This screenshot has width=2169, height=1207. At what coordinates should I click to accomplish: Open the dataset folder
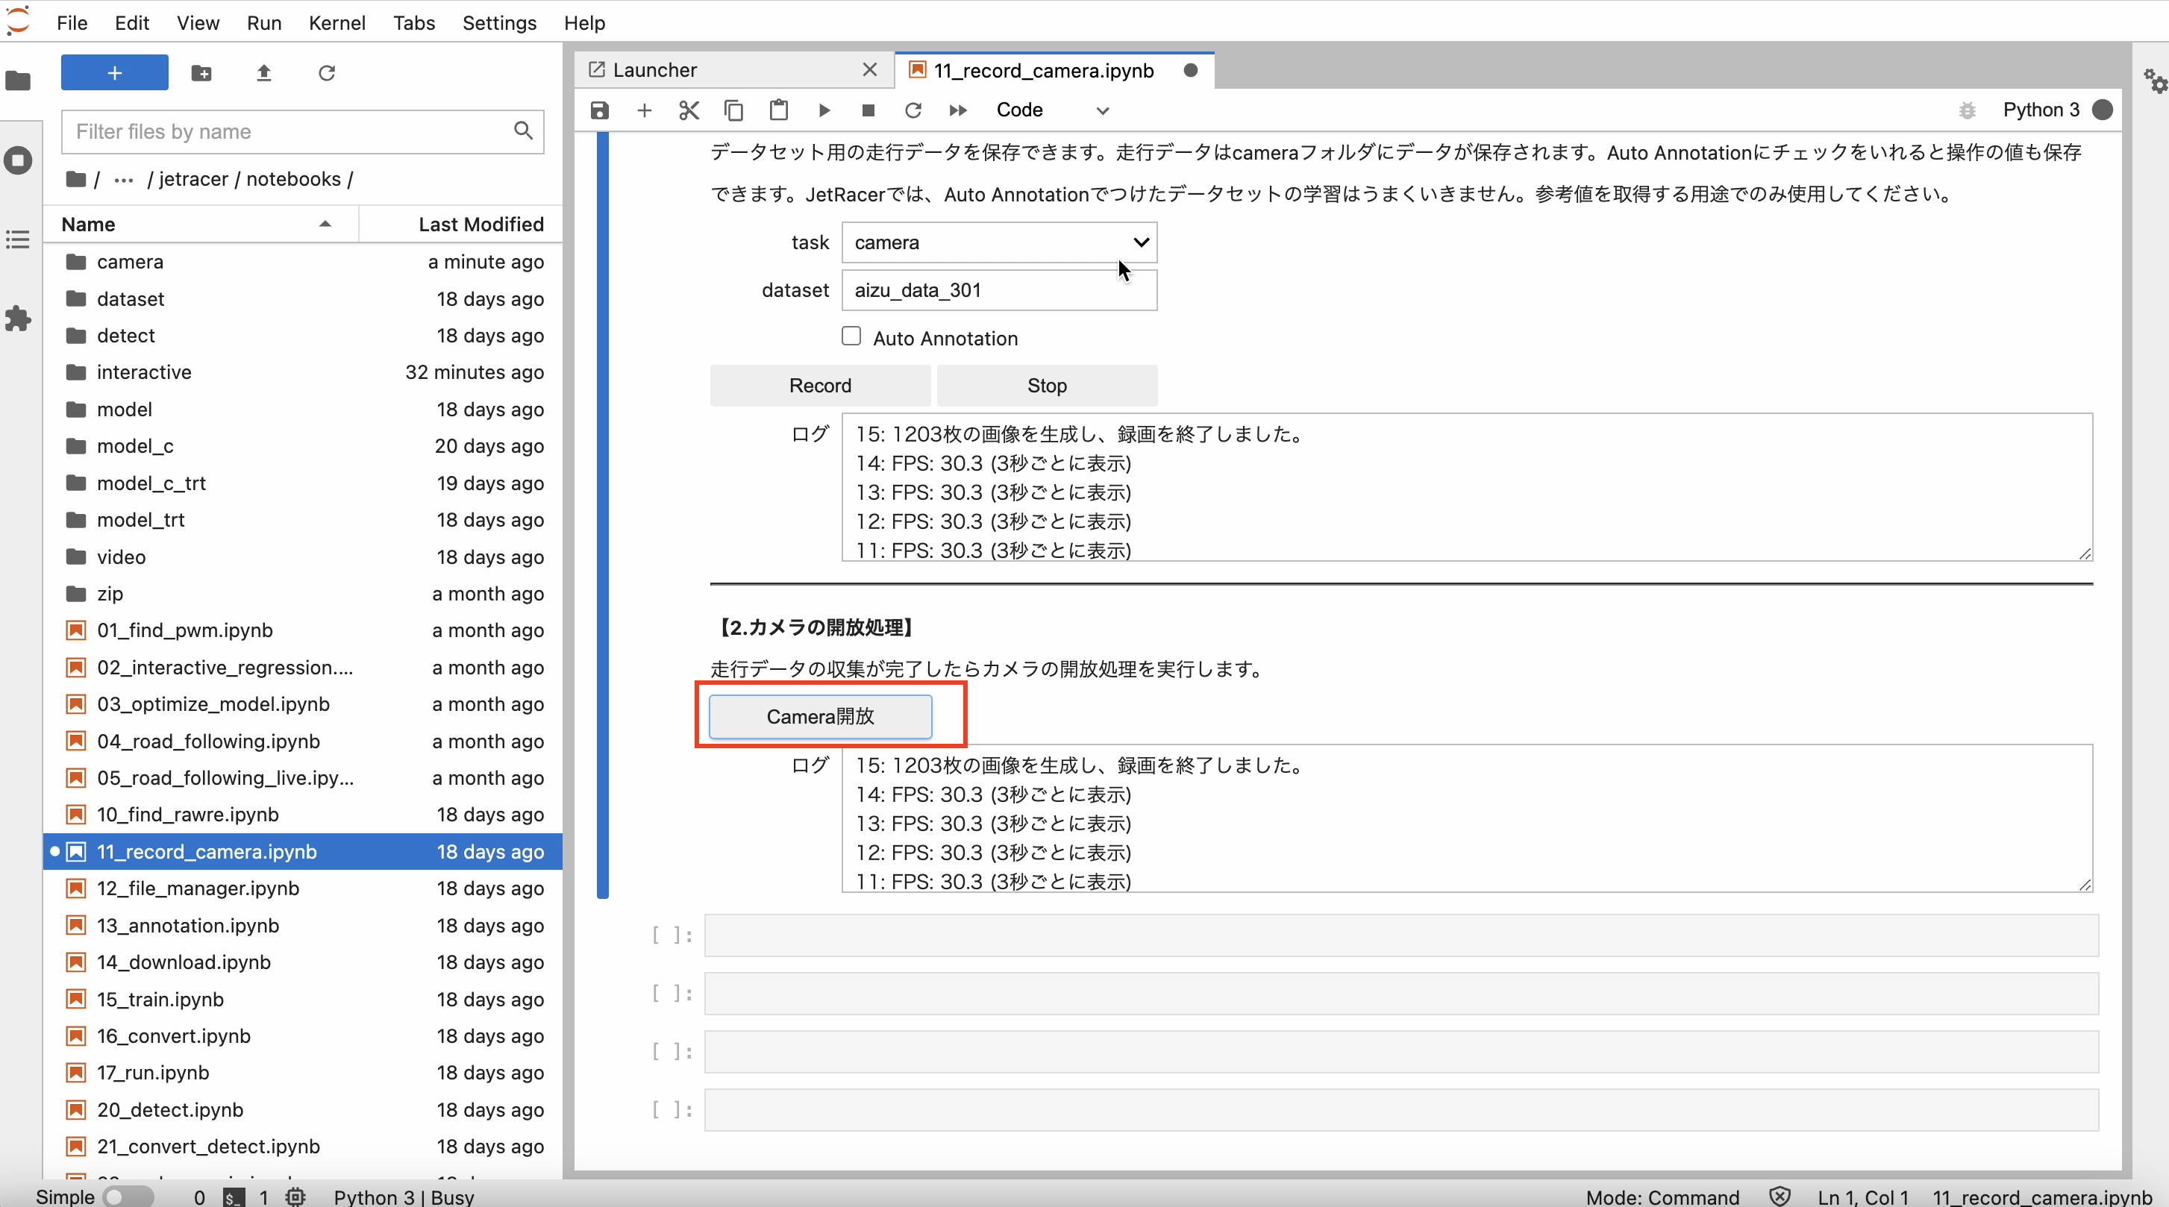[304, 299]
